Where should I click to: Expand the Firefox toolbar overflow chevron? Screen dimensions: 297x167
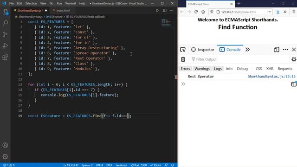285,12
